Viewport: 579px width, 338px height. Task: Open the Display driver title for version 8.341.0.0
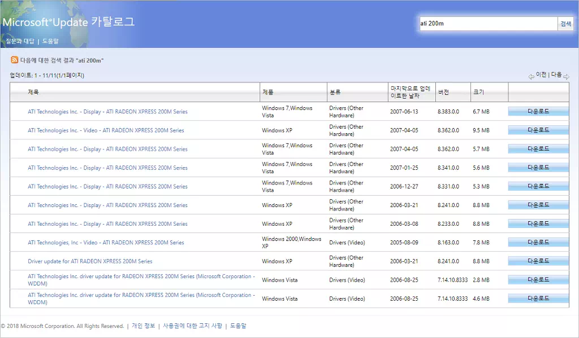[107, 168]
